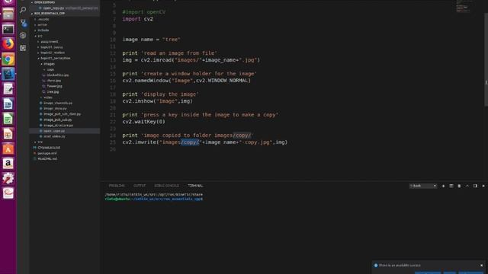This screenshot has height=274, width=488.
Task: Click the cv2.waitKey(0) line
Action: 144,122
